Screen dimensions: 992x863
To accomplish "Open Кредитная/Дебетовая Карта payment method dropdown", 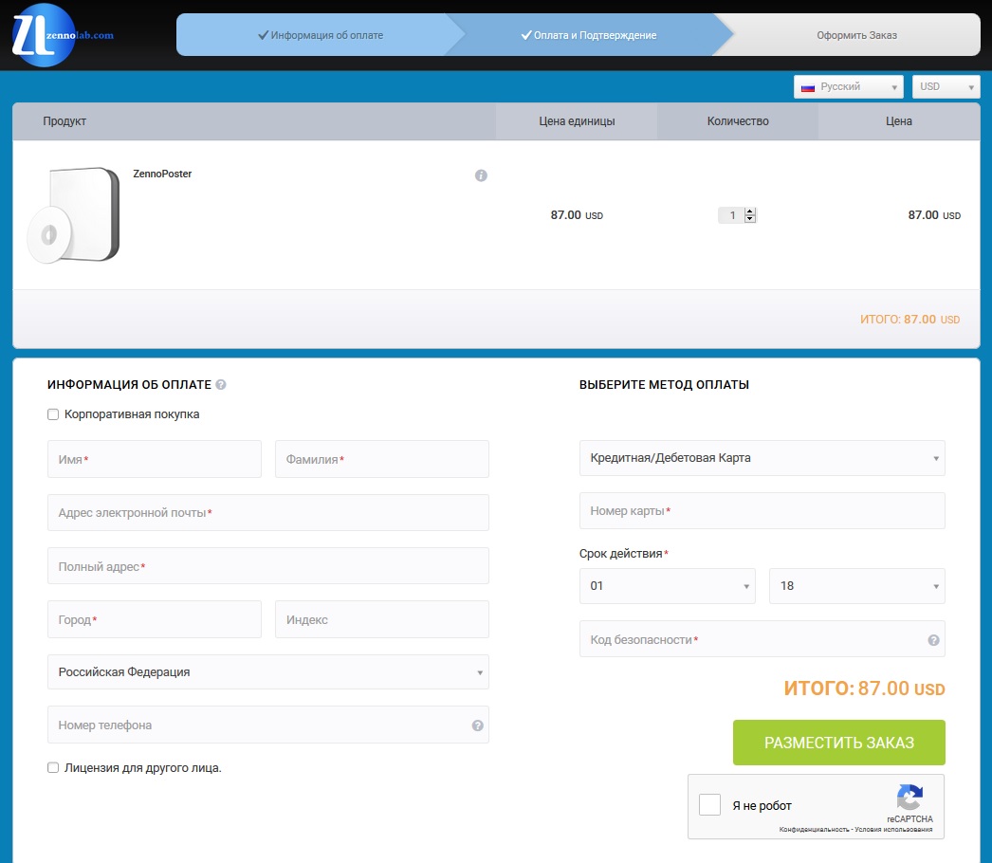I will (762, 458).
